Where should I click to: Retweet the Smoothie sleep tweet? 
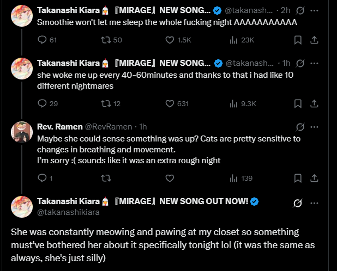point(106,40)
